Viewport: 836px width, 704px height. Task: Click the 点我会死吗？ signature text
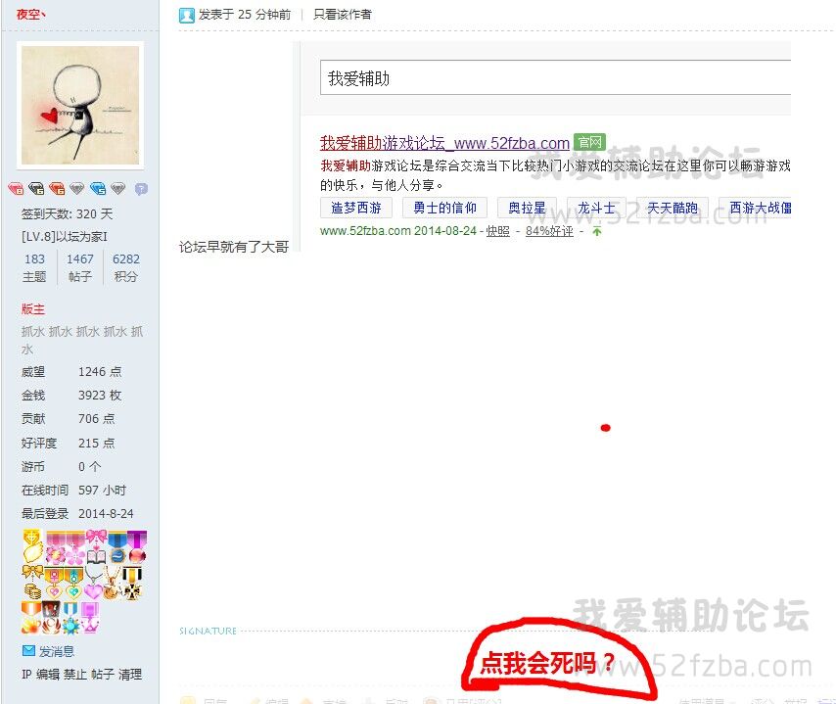pyautogui.click(x=547, y=663)
